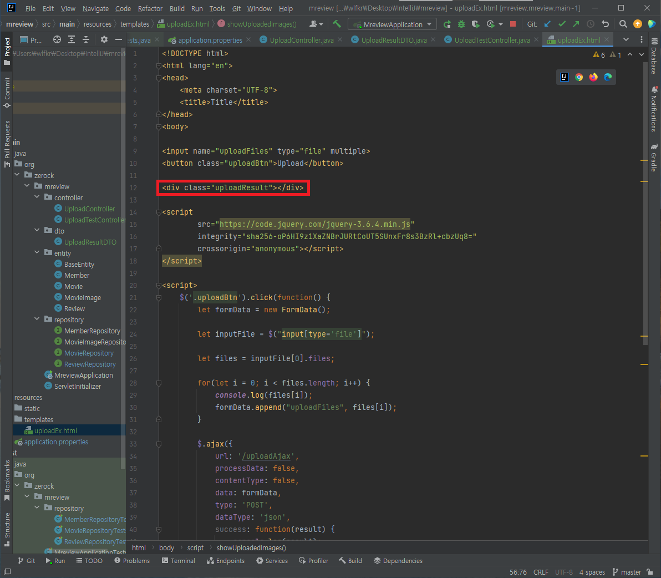Toggle the Commit tool window
The width and height of the screenshot is (661, 578).
[7, 92]
